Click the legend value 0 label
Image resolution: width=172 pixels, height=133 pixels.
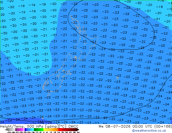point(44,132)
